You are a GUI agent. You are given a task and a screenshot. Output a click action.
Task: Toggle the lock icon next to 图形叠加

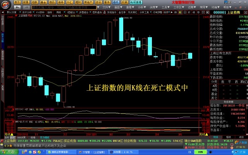[x=104, y=12]
